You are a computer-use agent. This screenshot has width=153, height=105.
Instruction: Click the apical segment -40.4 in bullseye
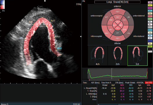pos(117,28)
